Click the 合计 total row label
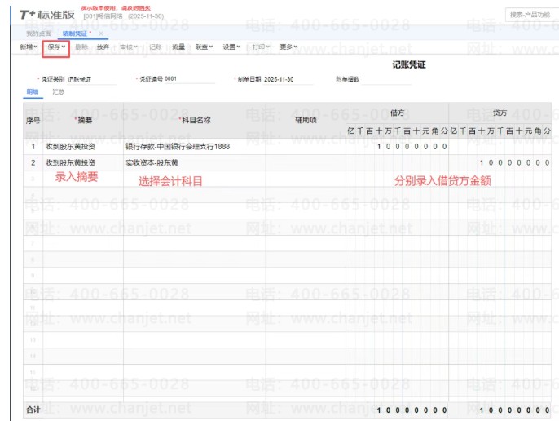559x421 pixels. pyautogui.click(x=33, y=410)
